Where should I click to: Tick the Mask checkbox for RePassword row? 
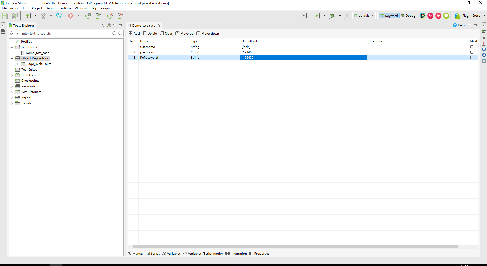point(472,58)
